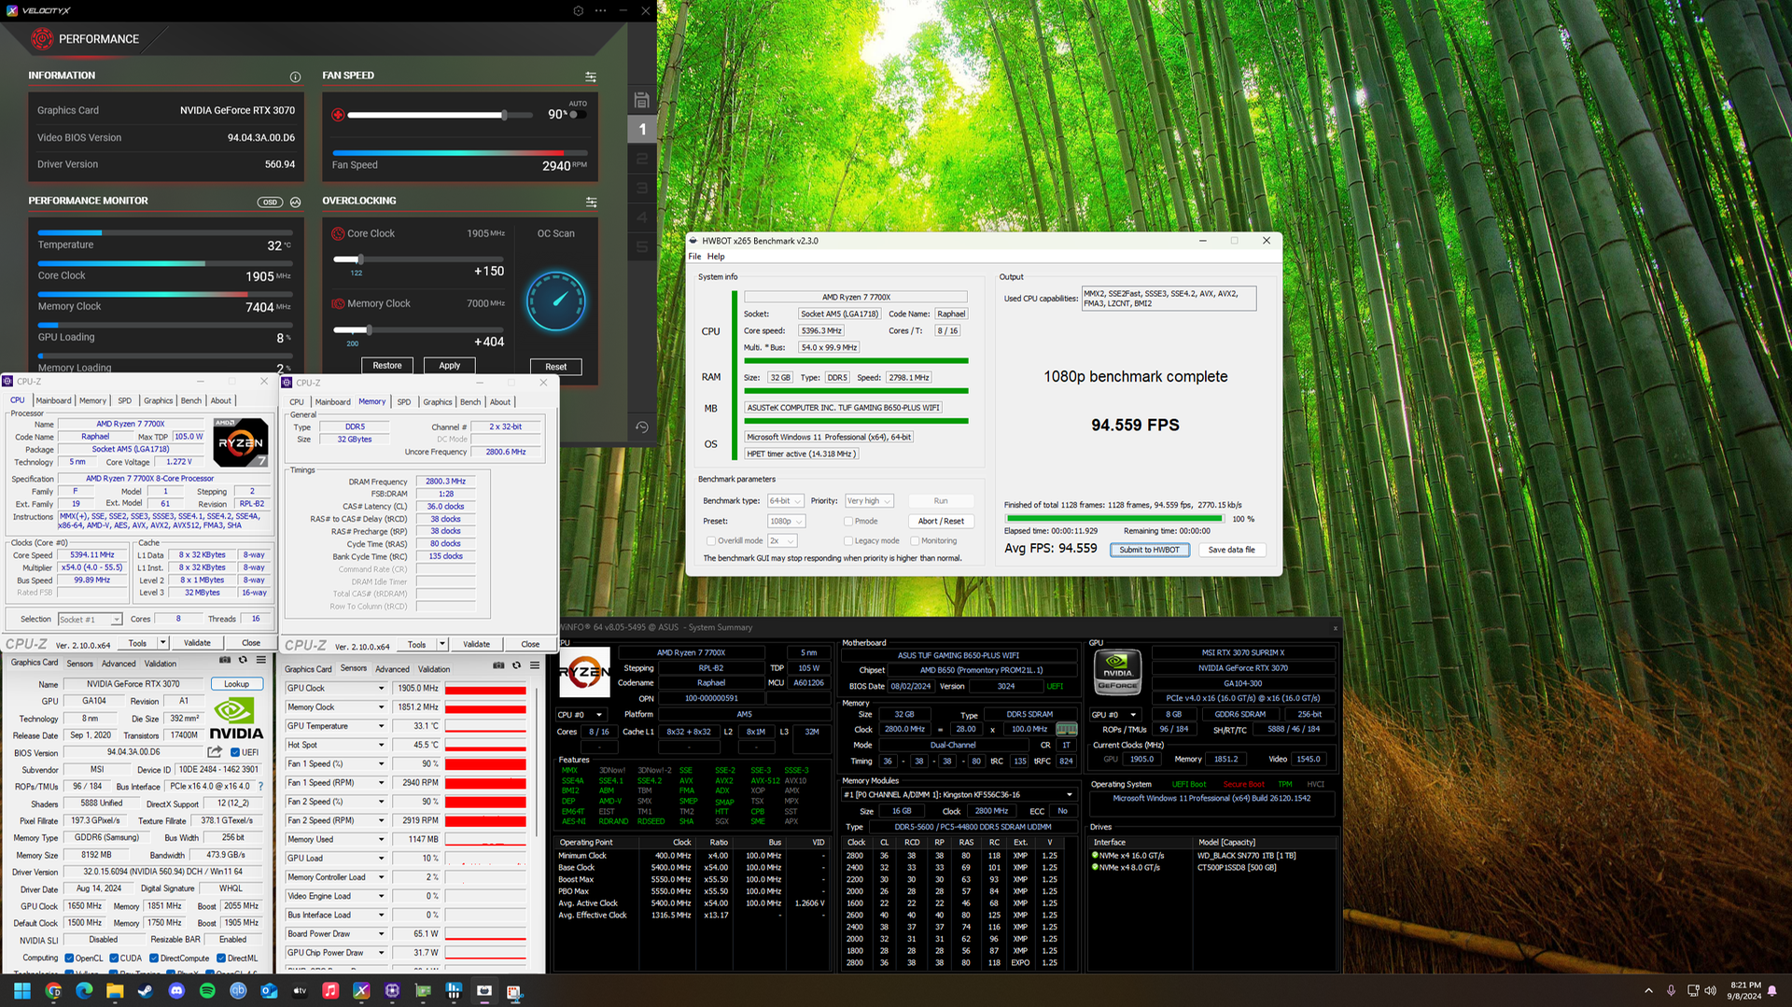Switch to Validation tab in GPU-Z Graphics Card window
The width and height of the screenshot is (1792, 1007).
(161, 664)
